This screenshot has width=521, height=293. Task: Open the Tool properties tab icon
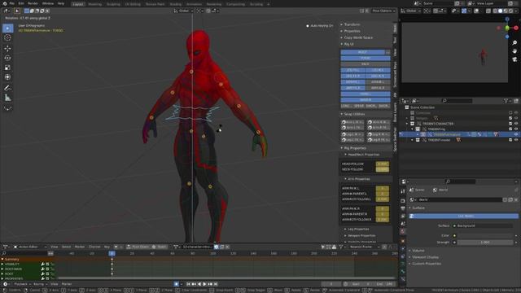[x=403, y=191]
